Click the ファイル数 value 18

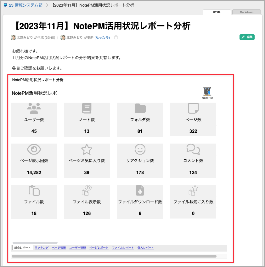coord(34,213)
